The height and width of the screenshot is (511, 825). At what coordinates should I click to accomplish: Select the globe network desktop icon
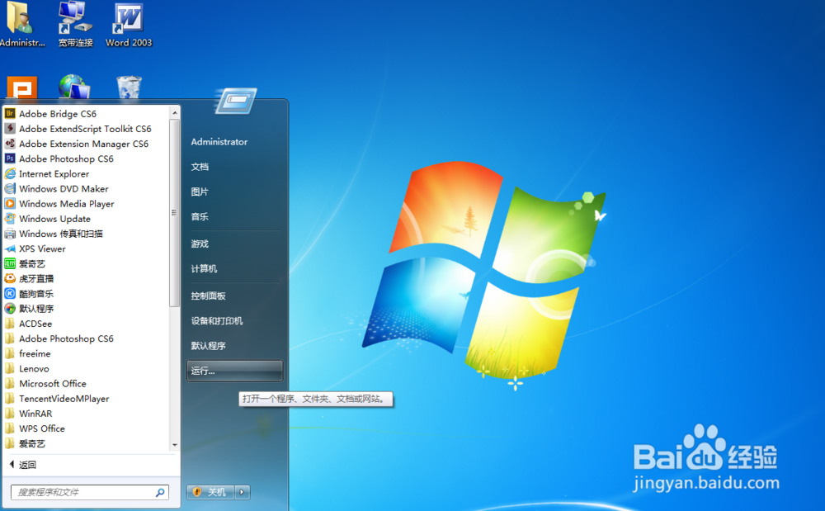73,87
